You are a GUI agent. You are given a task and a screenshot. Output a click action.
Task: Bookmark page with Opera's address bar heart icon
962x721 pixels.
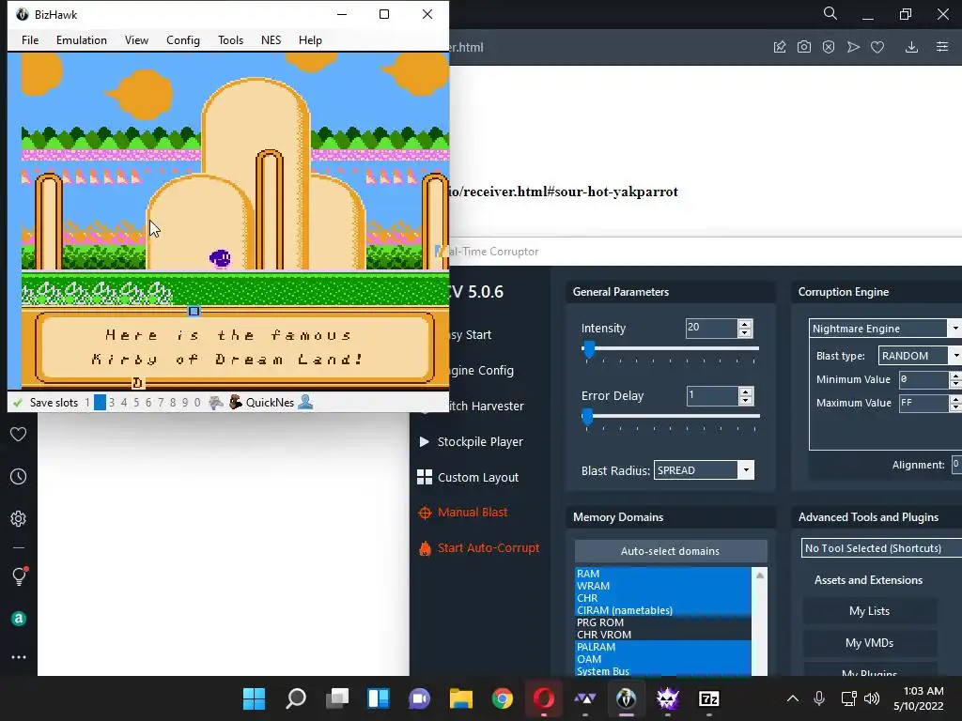tap(877, 47)
